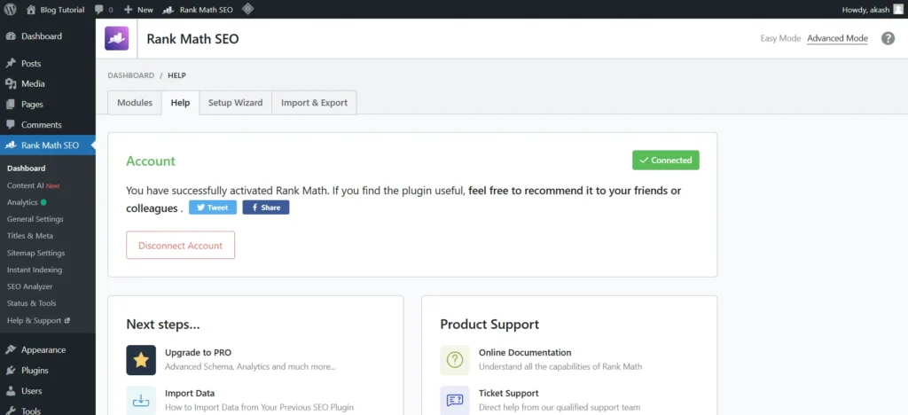Open the akash user avatar
The image size is (908, 415).
click(x=897, y=9)
